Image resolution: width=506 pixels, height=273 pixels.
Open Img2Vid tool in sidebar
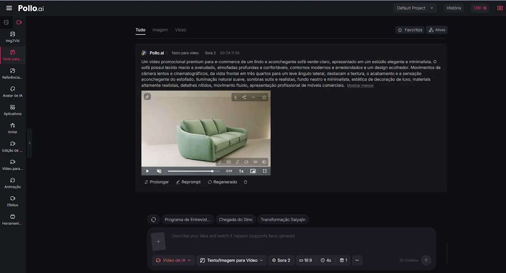tap(13, 37)
